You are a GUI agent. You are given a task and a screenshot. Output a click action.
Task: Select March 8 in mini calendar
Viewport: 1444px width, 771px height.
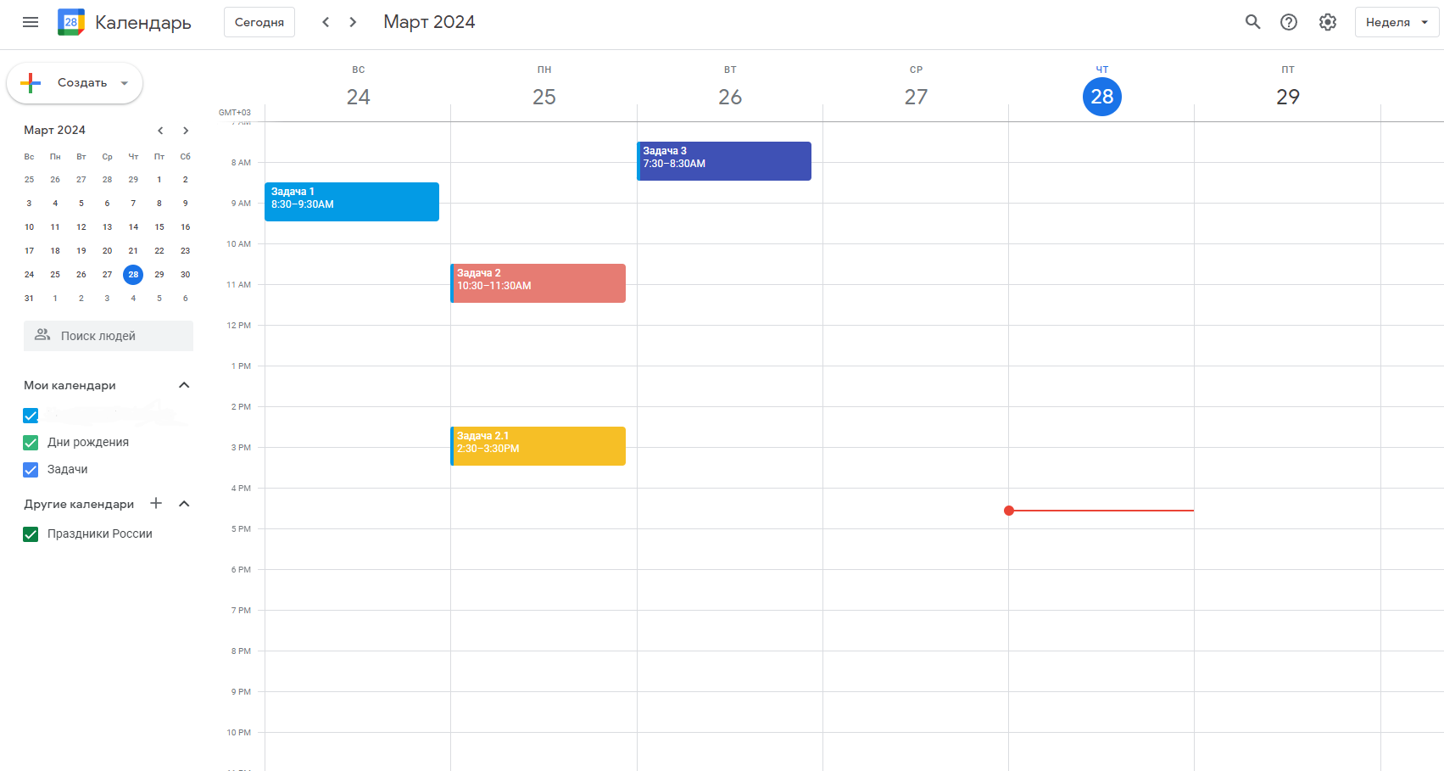click(159, 204)
